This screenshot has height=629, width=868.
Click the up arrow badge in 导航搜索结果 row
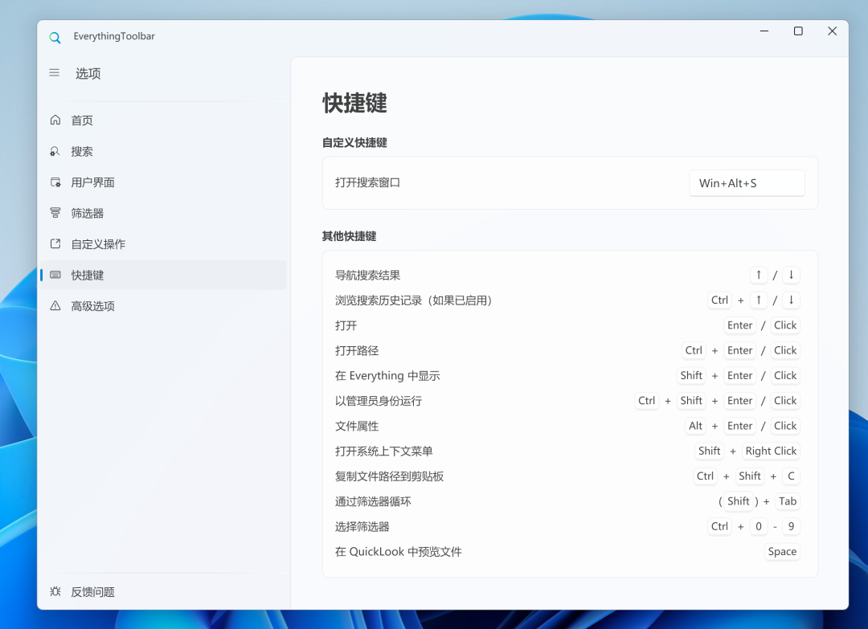coord(759,275)
